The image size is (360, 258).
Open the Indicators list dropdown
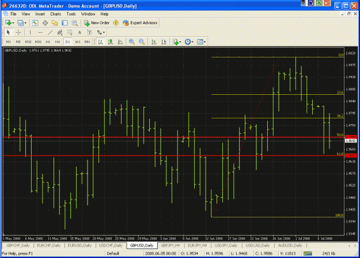tap(177, 42)
